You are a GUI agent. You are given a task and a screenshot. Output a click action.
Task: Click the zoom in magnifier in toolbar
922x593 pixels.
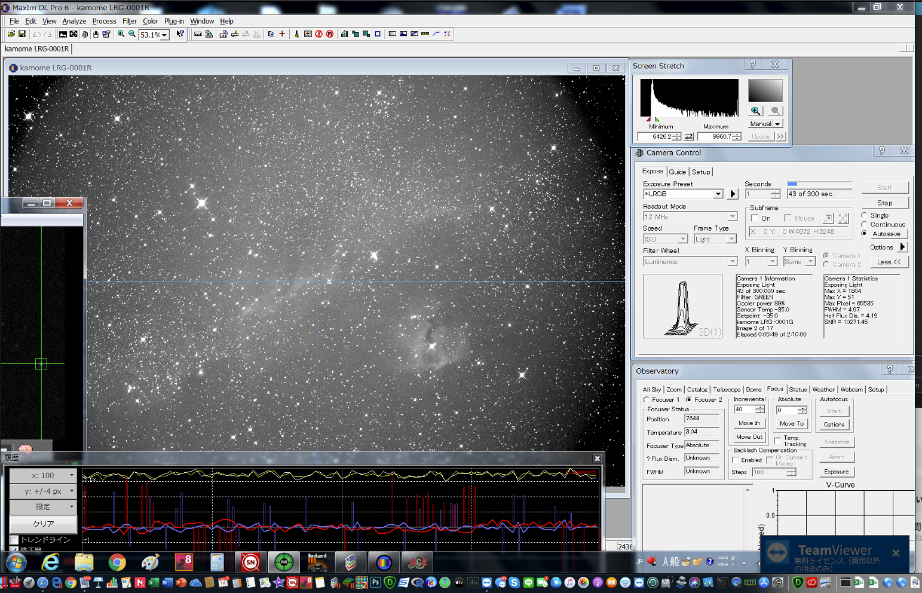click(121, 34)
